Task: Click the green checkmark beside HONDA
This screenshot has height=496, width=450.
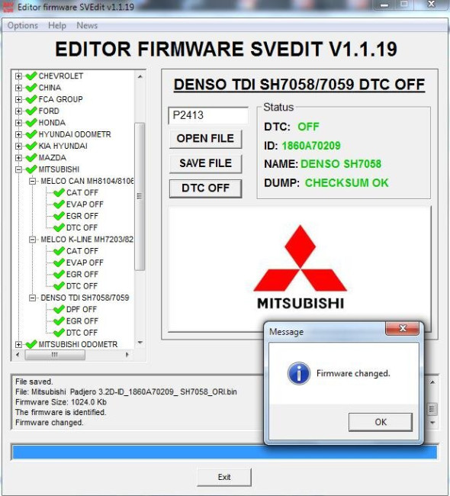Action: coord(31,123)
